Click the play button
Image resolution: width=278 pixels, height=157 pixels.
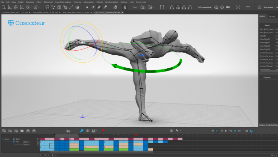pyautogui.click(x=226, y=131)
